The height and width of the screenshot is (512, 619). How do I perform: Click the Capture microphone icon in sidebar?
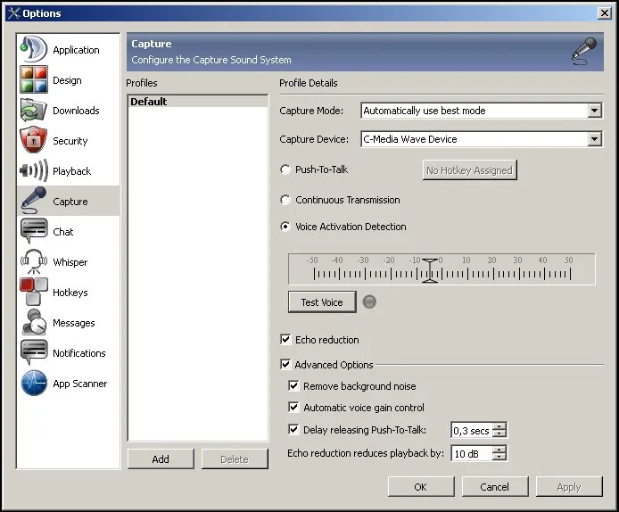tap(34, 201)
